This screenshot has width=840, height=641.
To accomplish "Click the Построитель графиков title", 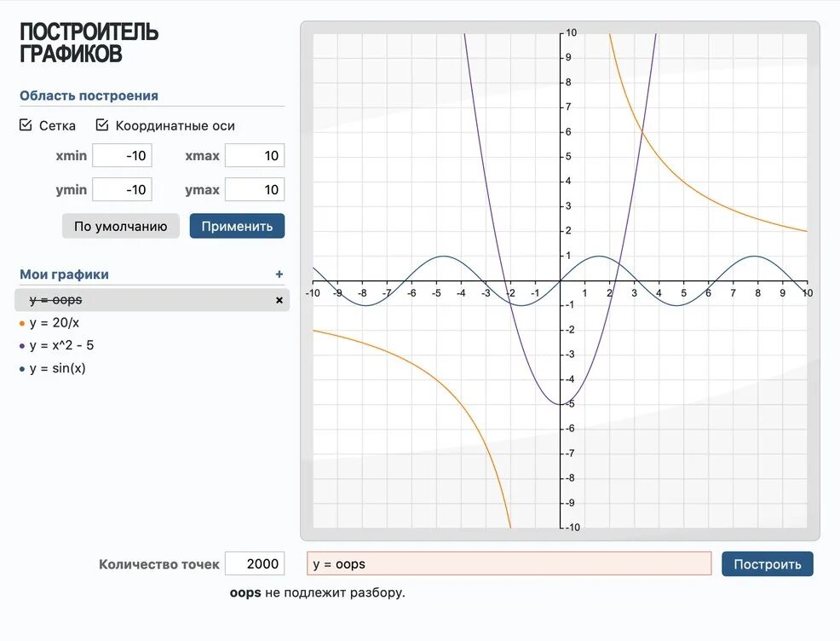I will point(89,43).
